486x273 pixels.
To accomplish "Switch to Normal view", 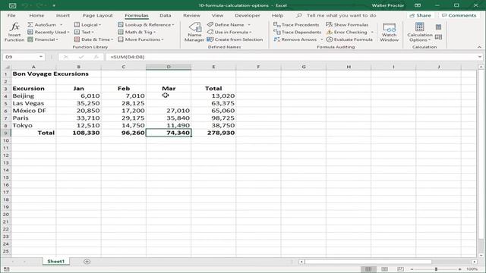I will point(368,269).
